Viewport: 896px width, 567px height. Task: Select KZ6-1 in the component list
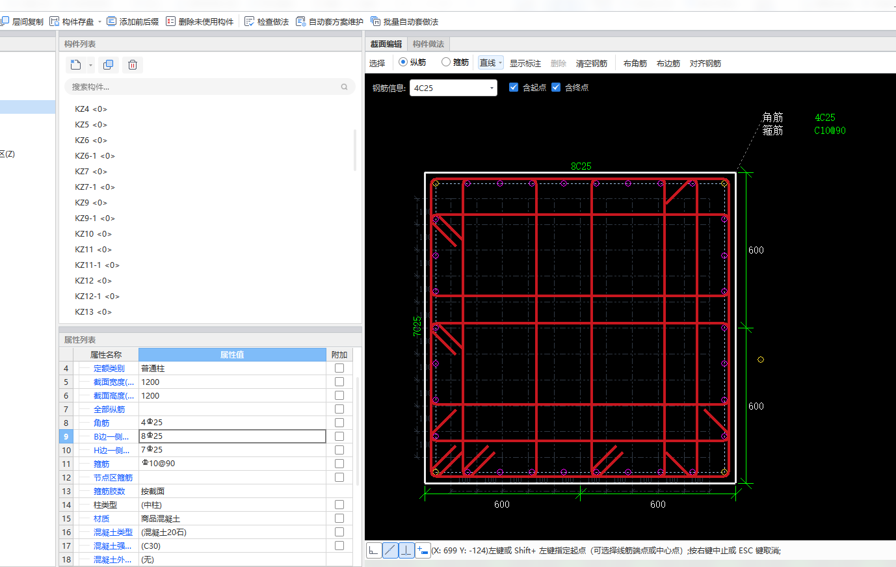[95, 156]
